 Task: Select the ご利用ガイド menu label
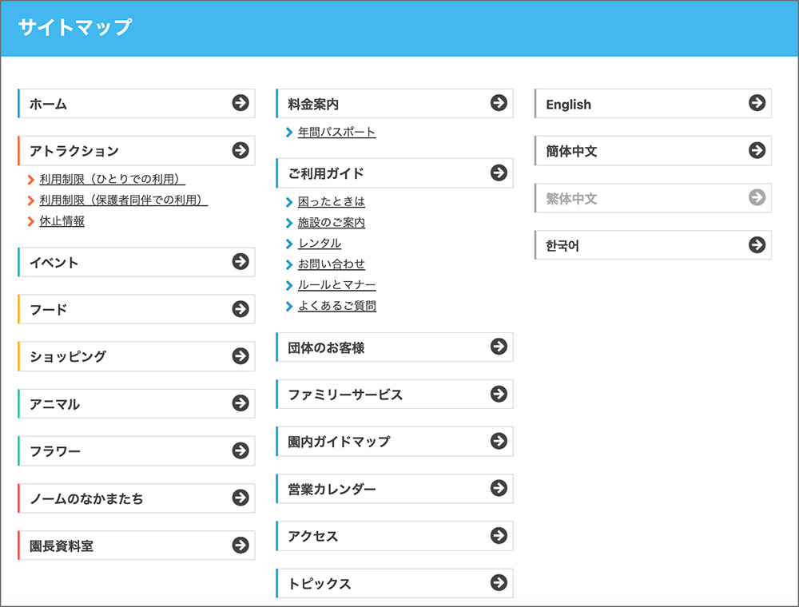pos(326,173)
